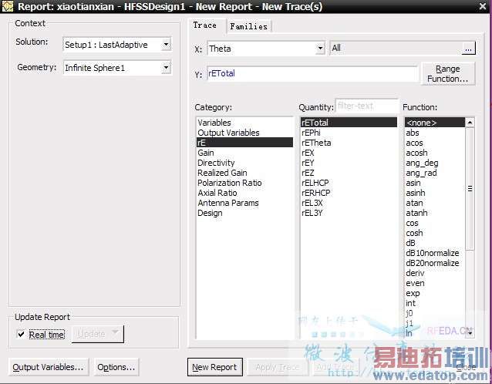
Task: Close the report dialog with X
Action: coord(483,6)
